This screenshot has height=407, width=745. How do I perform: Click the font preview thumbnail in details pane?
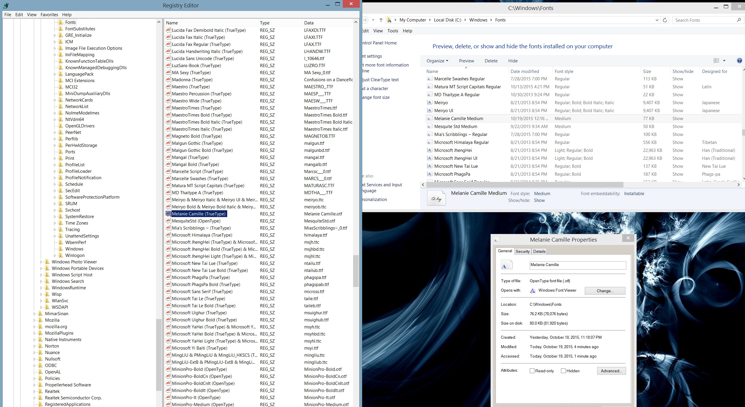point(436,199)
